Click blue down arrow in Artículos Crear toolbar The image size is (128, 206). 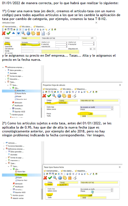coord(18,33)
